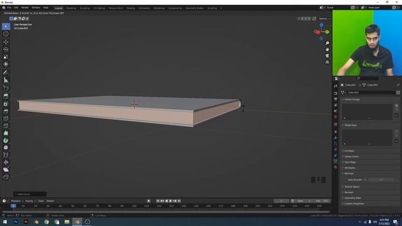Select the Shear tool
Screen dimensions: 402x226
click(x=6, y=169)
